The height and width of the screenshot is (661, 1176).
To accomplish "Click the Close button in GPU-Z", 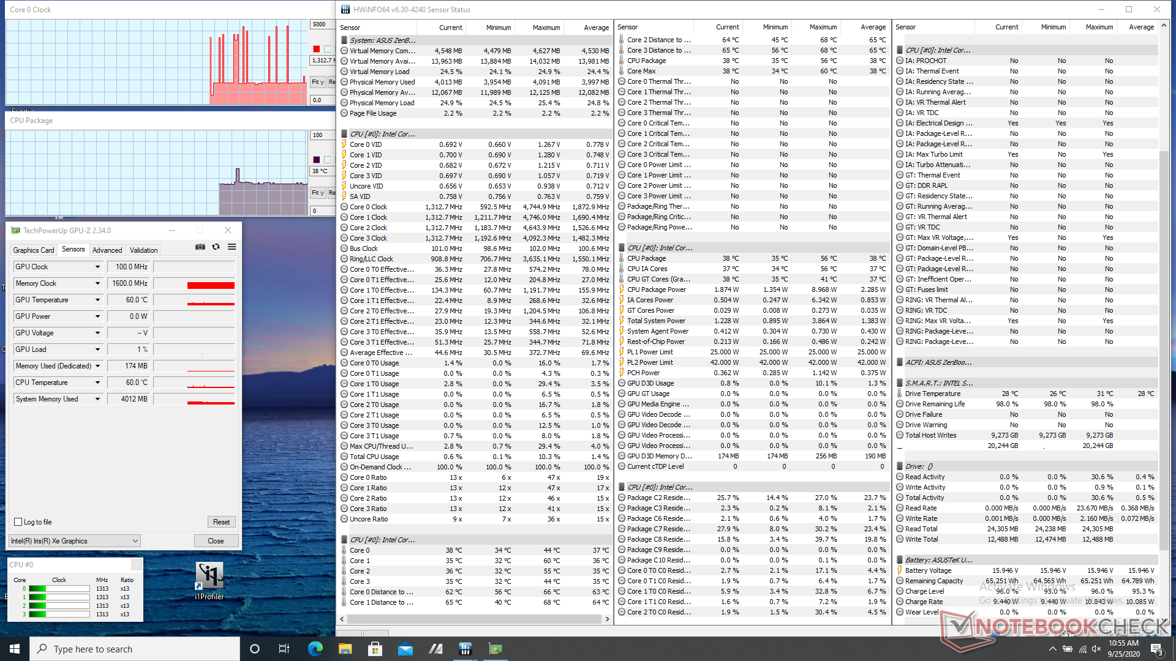I will click(216, 541).
